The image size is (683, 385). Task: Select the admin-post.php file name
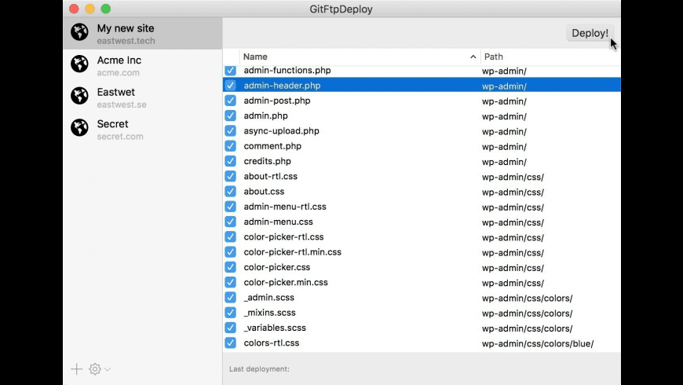pos(277,101)
